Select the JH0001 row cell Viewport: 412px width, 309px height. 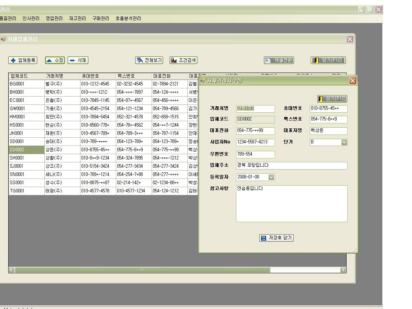[26, 133]
